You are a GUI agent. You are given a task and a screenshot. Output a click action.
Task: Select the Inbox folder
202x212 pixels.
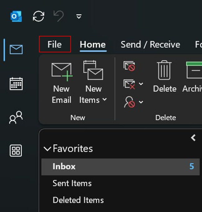click(64, 166)
